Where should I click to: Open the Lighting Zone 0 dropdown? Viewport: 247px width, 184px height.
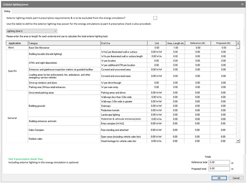coord(31,31)
